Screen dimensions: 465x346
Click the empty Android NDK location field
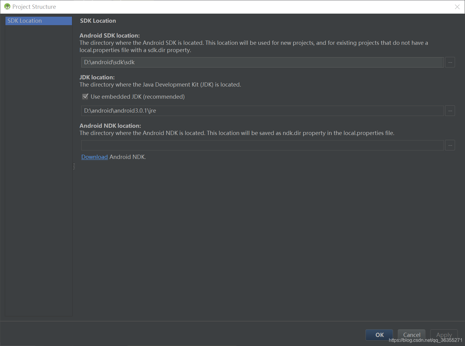coord(262,145)
